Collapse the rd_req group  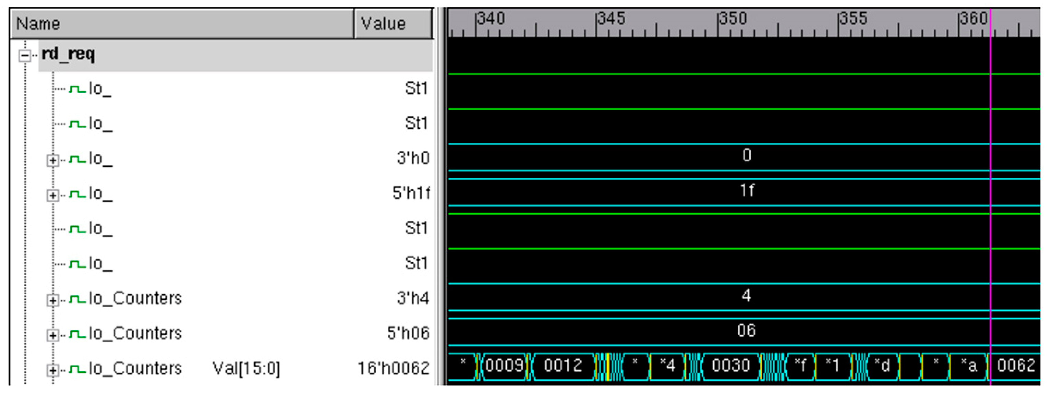[25, 55]
